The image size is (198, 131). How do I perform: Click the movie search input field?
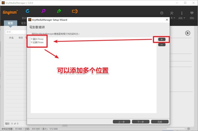(16, 32)
